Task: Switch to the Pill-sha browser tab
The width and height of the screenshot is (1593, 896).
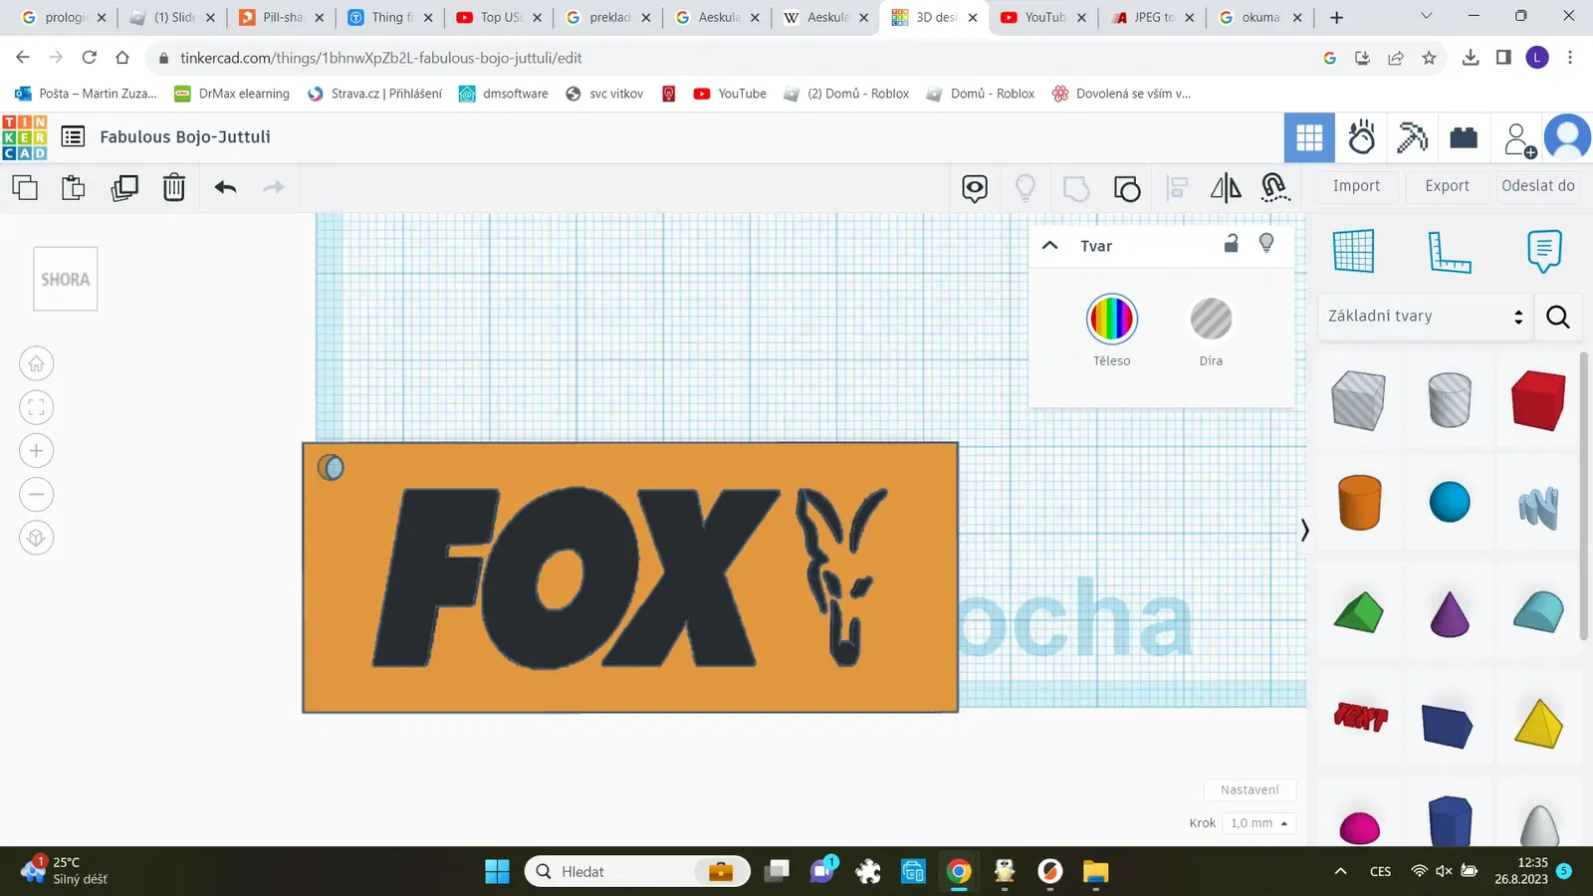Action: pos(282,17)
